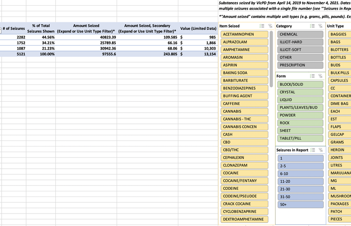Viewport: 351px width, 226px height.
Task: Click the 10,303 value cell
Action: tap(198, 48)
